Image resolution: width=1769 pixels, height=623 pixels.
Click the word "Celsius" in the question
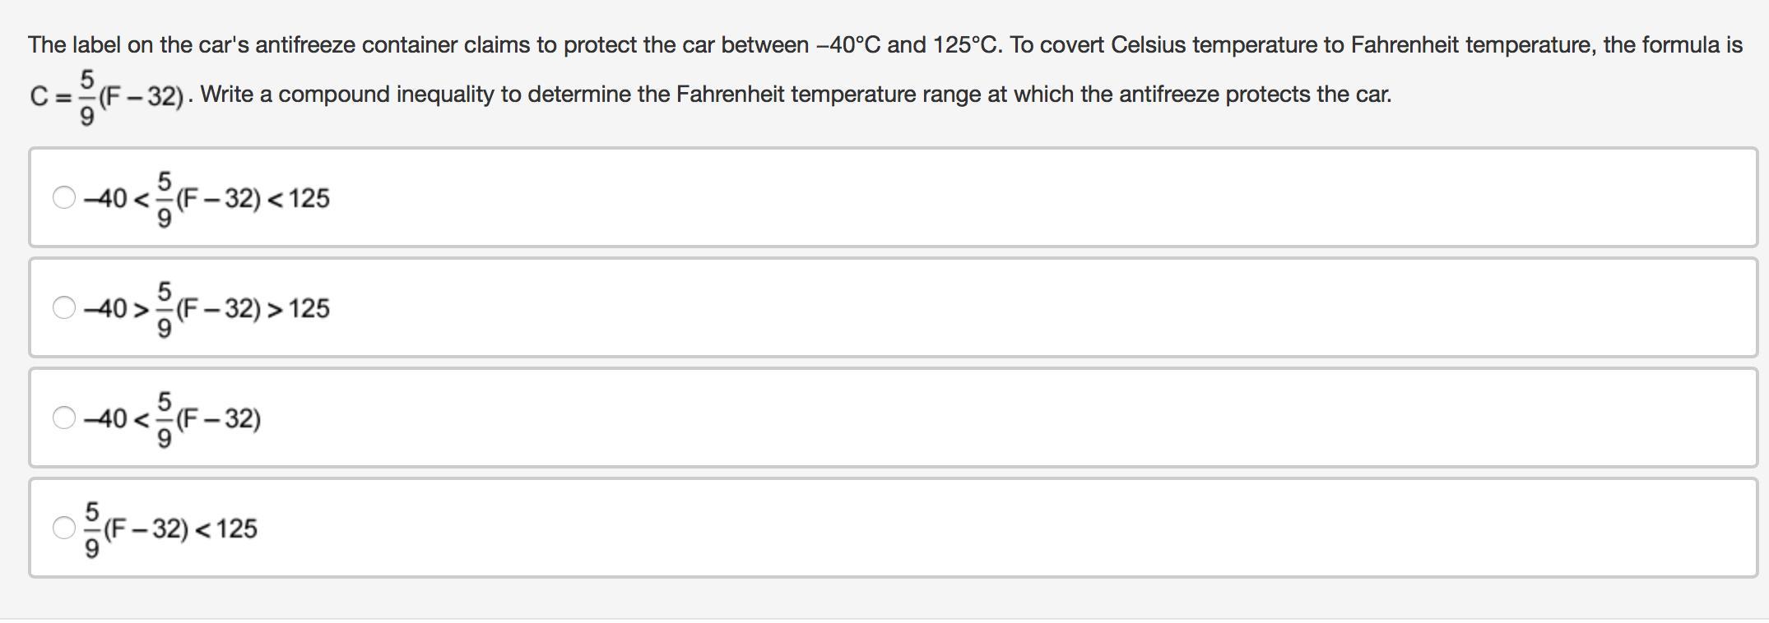pyautogui.click(x=1148, y=44)
